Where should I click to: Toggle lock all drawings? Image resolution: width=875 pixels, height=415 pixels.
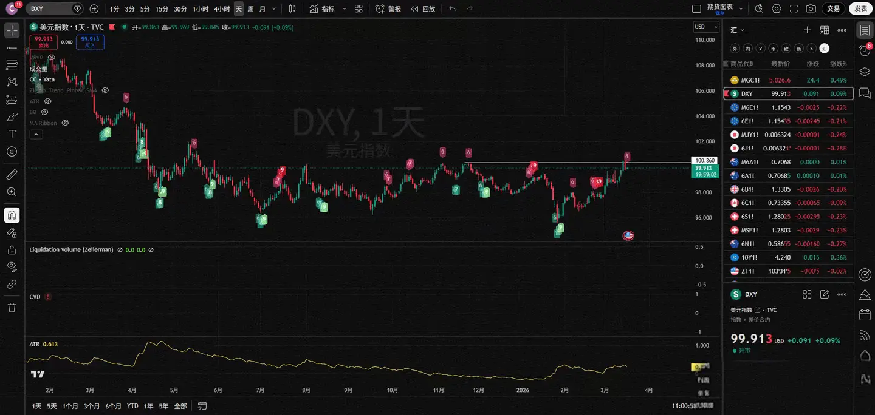point(12,249)
